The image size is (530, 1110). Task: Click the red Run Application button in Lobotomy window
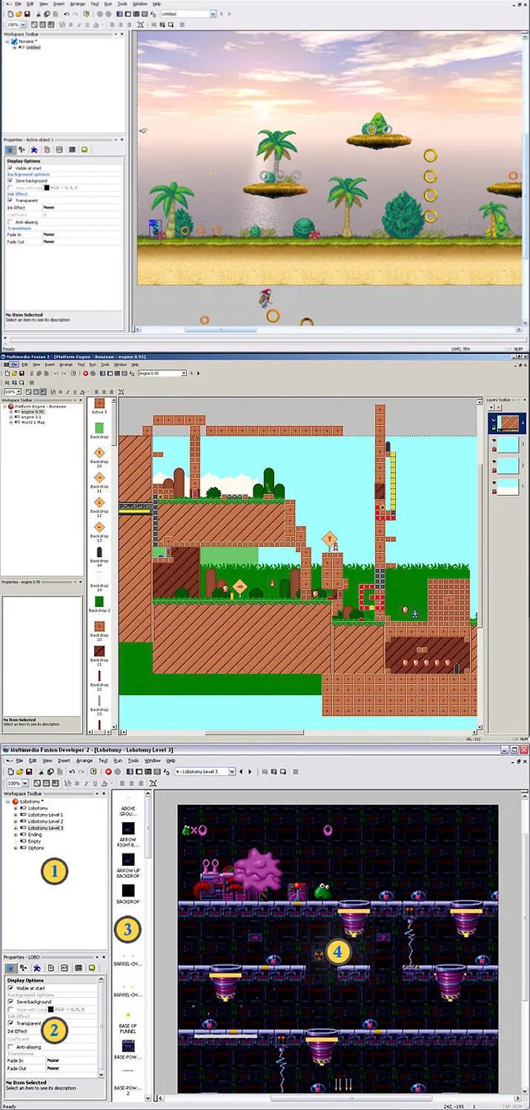[107, 772]
